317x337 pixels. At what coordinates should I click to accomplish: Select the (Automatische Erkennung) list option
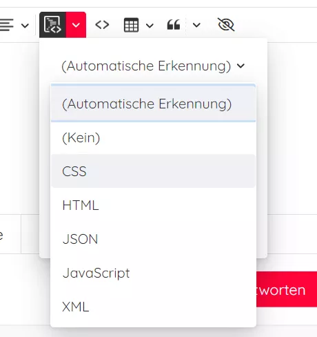(153, 104)
